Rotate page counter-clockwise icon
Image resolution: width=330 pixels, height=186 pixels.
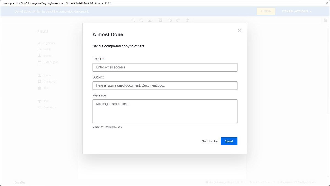pos(170,20)
